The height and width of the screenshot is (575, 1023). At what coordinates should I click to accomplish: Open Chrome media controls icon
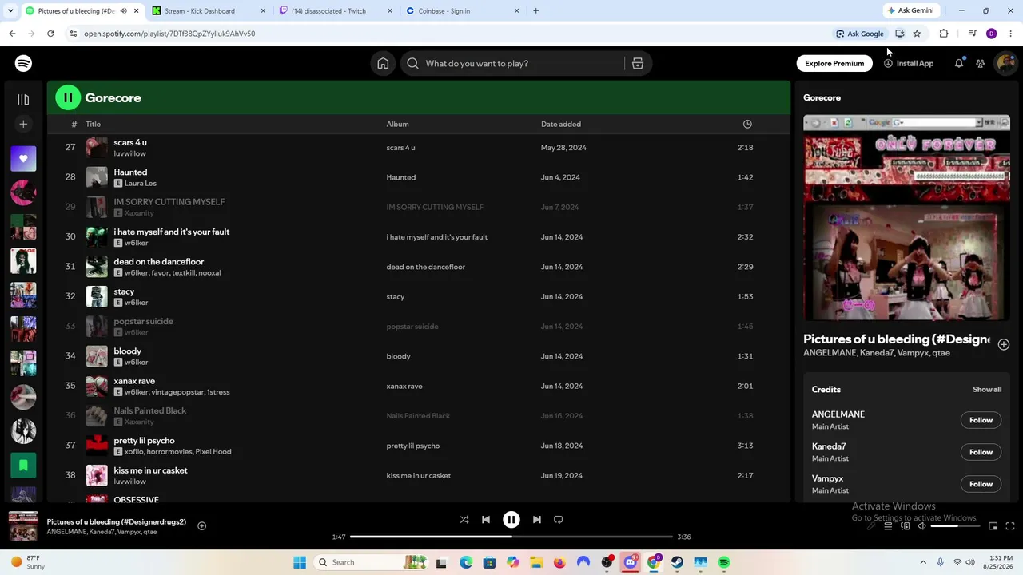pyautogui.click(x=972, y=34)
